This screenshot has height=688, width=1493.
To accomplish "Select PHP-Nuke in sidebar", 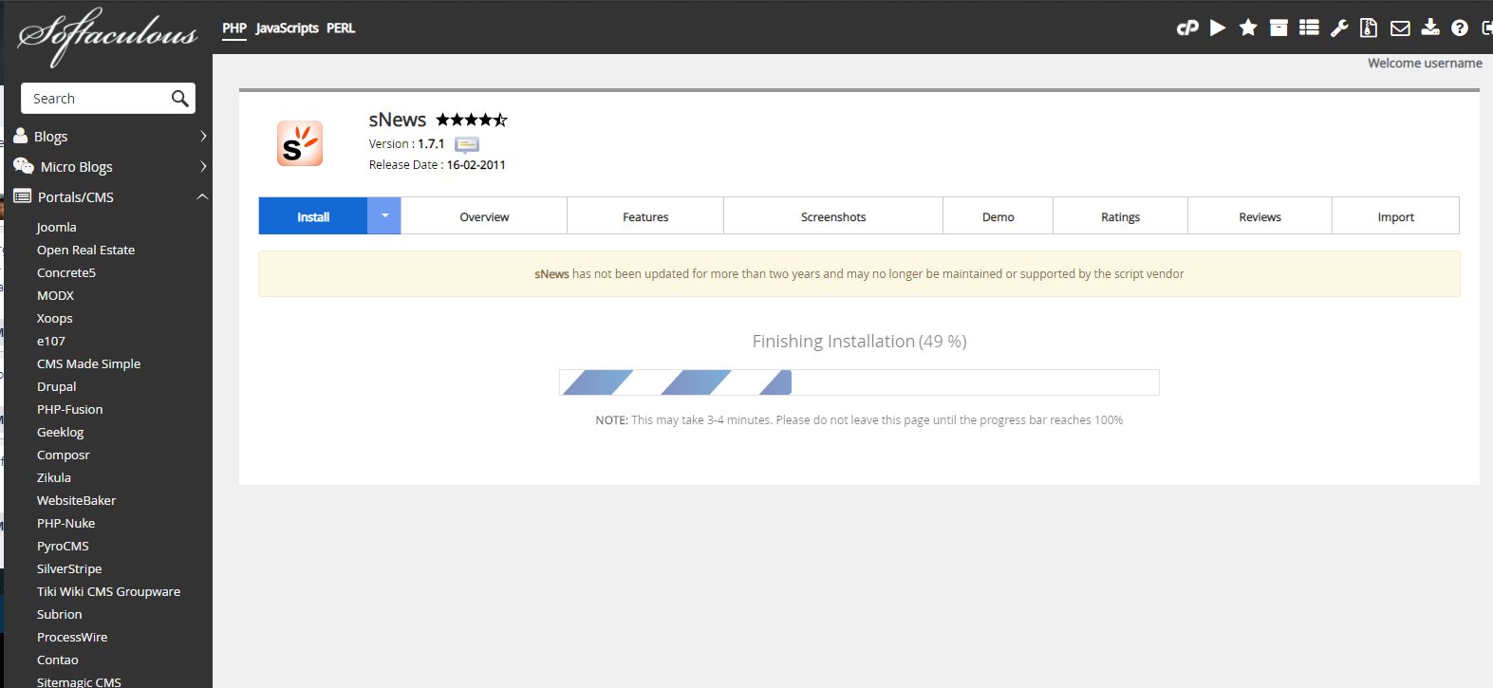I will pos(66,523).
